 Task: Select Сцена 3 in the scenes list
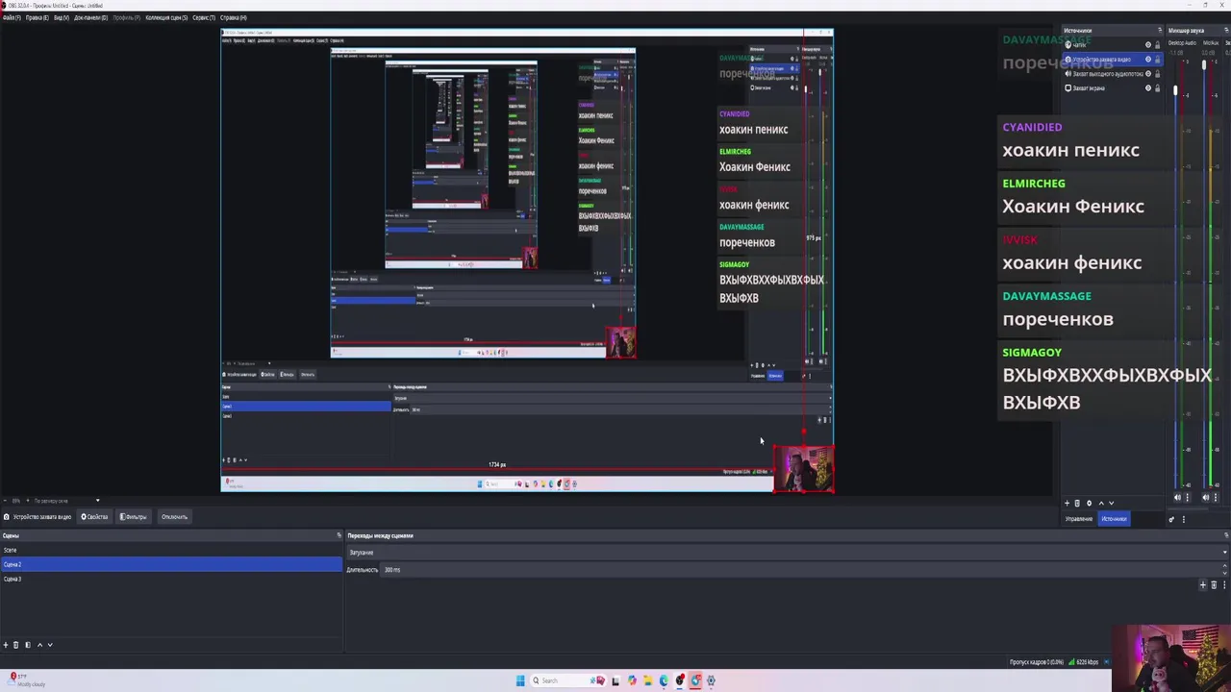[x=171, y=579]
